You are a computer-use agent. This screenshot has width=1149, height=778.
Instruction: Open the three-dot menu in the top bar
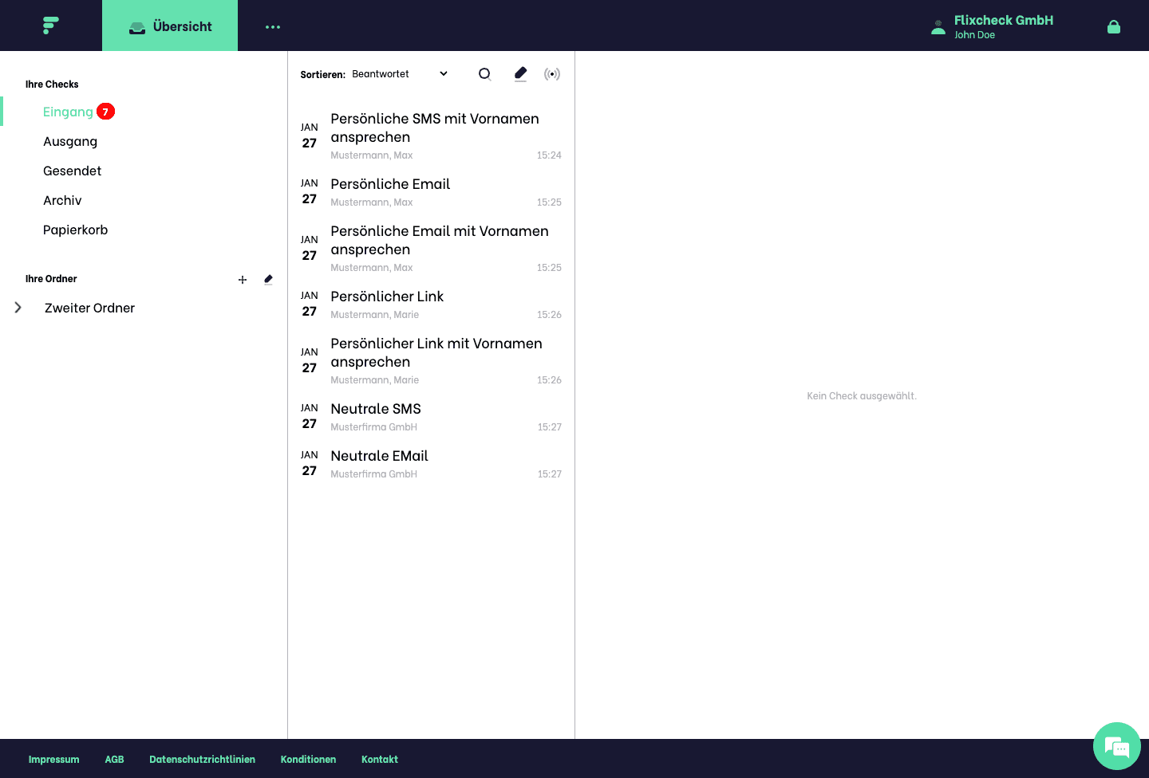coord(272,26)
